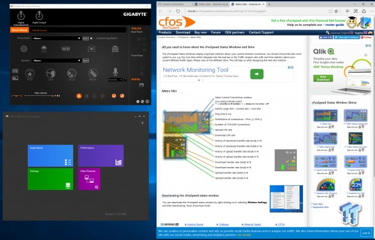Open the Applications tile in Killer manager
Viewport: 375px width, 240px height.
(50, 156)
